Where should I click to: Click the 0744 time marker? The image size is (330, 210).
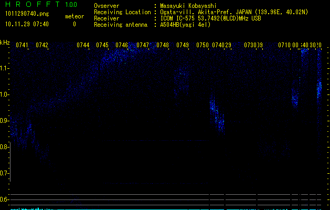(83, 45)
